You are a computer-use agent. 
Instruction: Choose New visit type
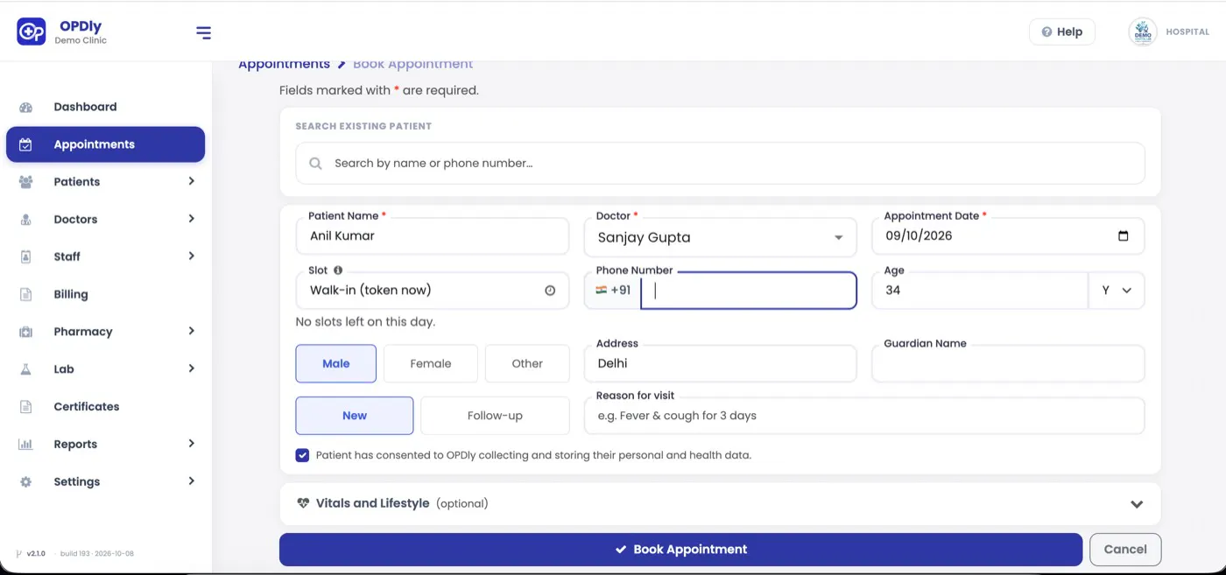point(355,416)
